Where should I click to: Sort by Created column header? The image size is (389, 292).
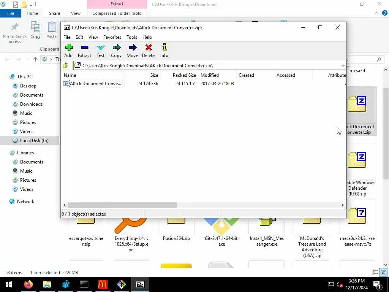click(x=255, y=75)
